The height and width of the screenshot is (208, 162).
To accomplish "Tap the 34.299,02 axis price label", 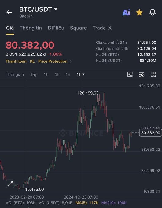I will click(151, 171).
